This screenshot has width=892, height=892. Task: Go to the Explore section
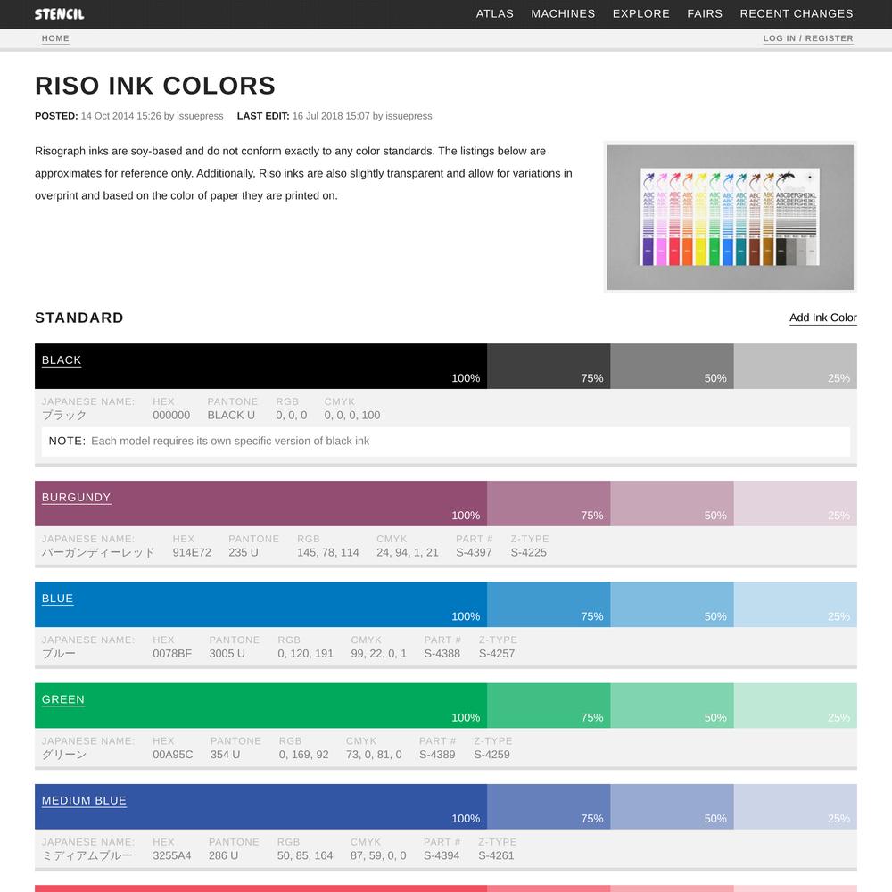point(640,13)
